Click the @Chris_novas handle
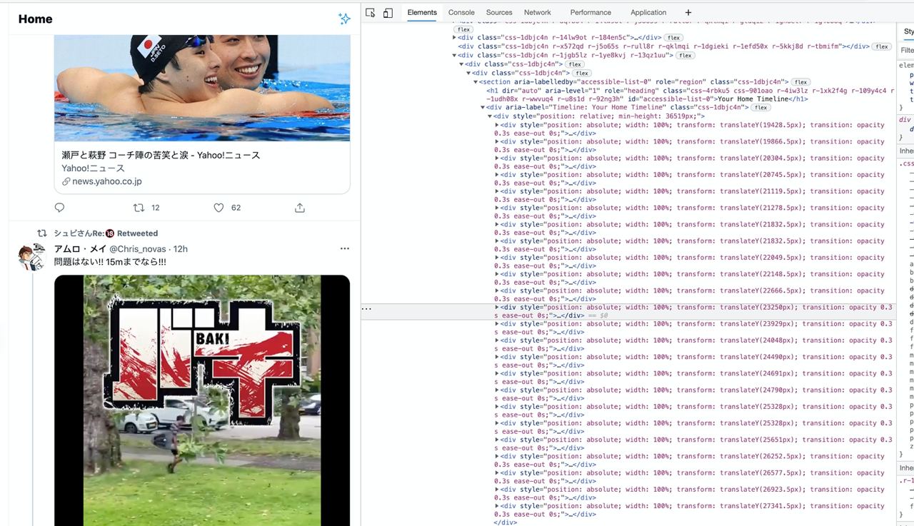The height and width of the screenshot is (526, 914). click(139, 248)
